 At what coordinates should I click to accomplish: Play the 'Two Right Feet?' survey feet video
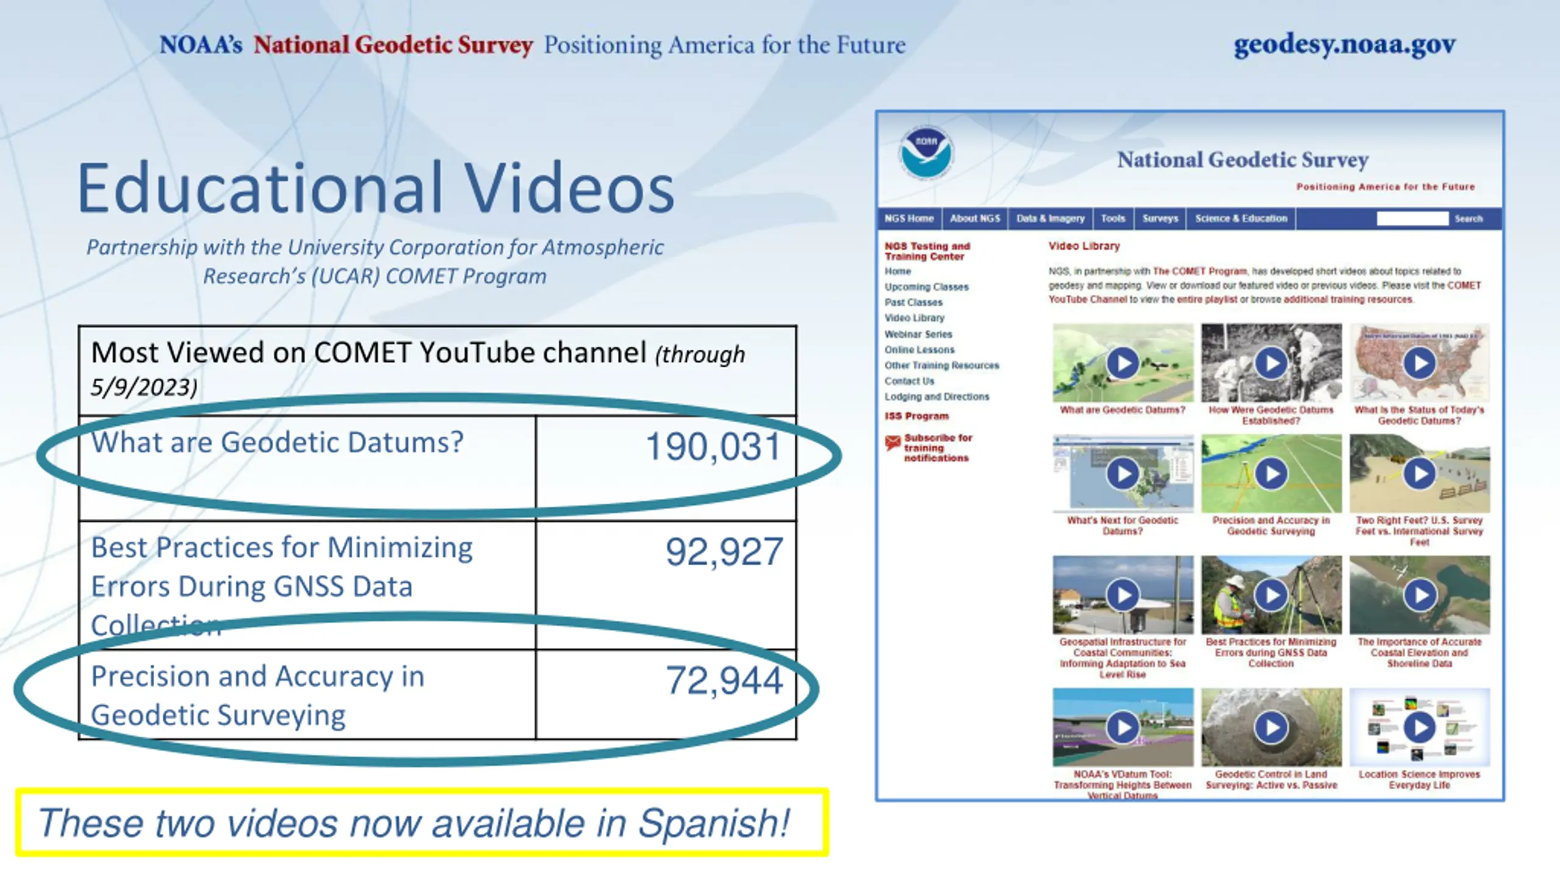pyautogui.click(x=1420, y=473)
